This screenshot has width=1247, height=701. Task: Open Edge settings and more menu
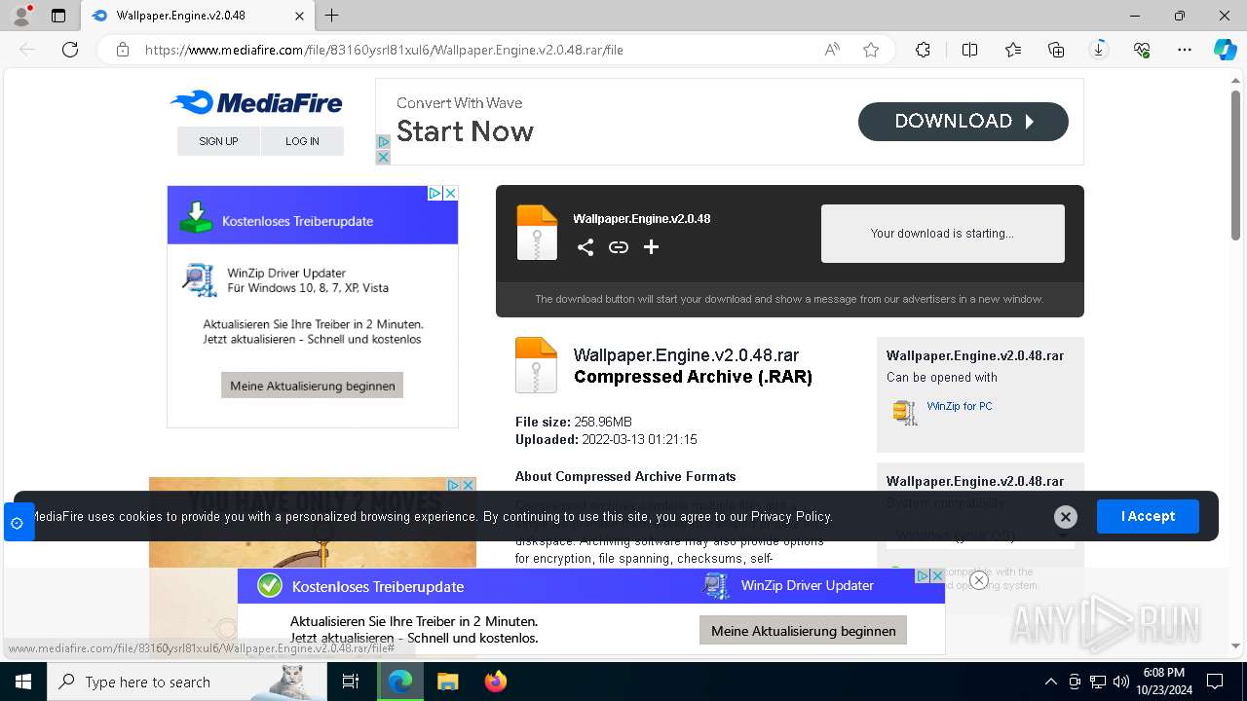point(1185,50)
